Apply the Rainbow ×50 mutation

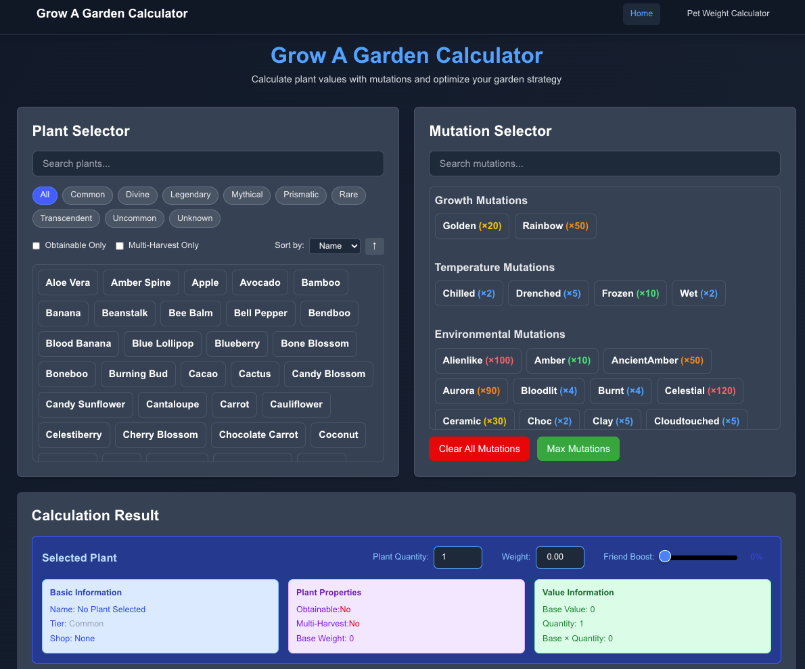tap(555, 226)
